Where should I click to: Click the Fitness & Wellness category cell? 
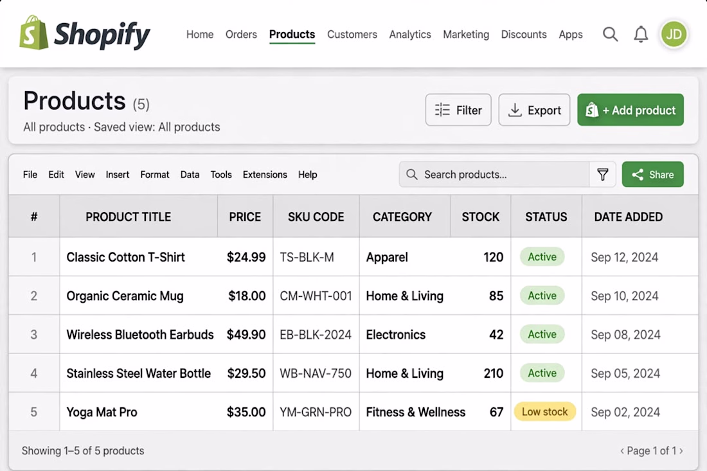pyautogui.click(x=416, y=412)
